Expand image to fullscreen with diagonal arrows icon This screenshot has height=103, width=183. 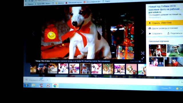click(x=143, y=58)
